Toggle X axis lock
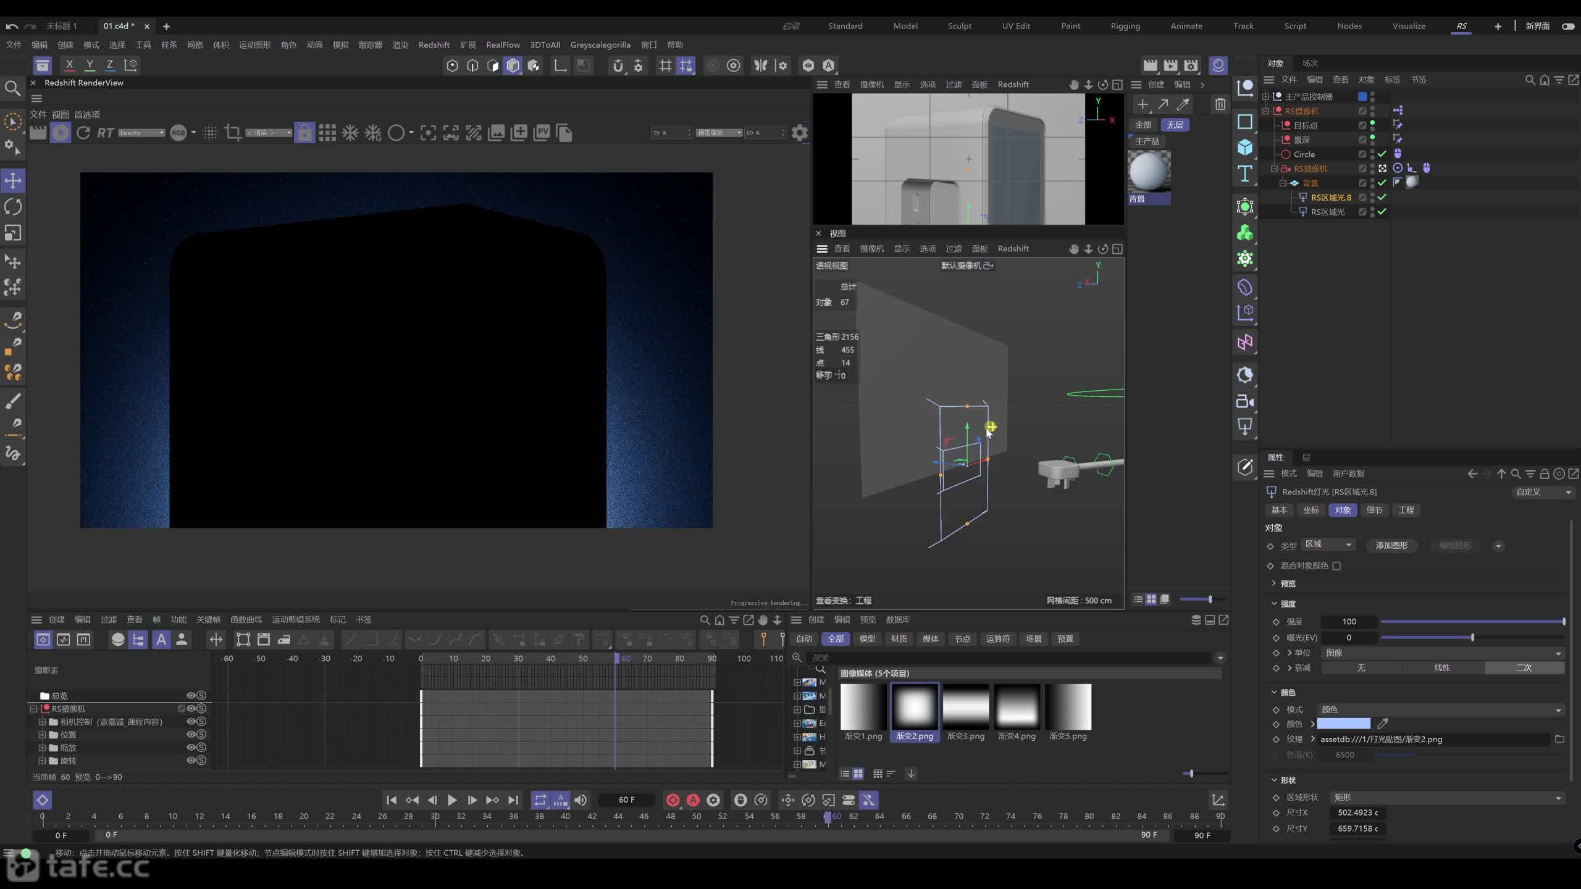 coord(69,65)
